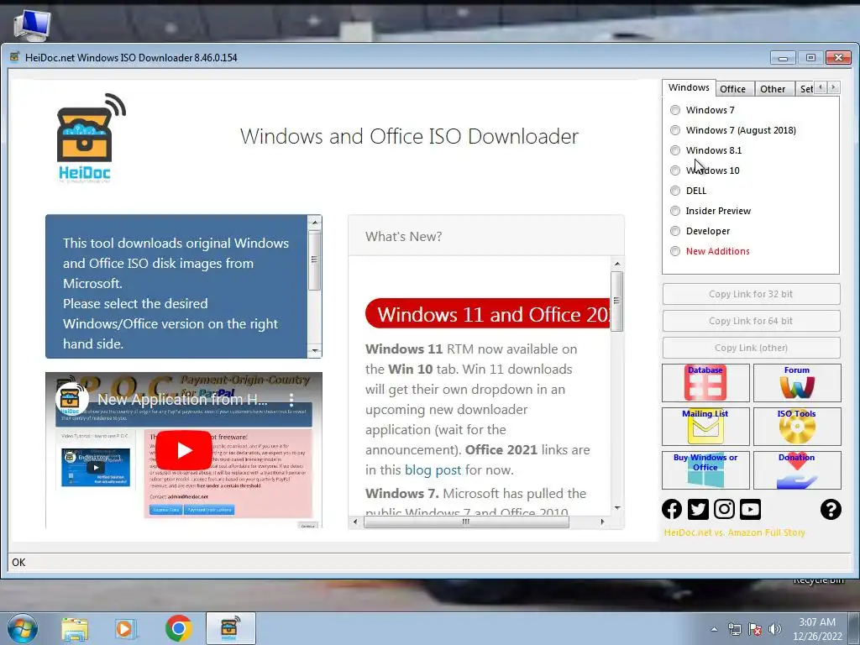Open HeiDoc.net vs. Amazon Full Story link
Screen dimensions: 860x645
pyautogui.click(x=734, y=532)
